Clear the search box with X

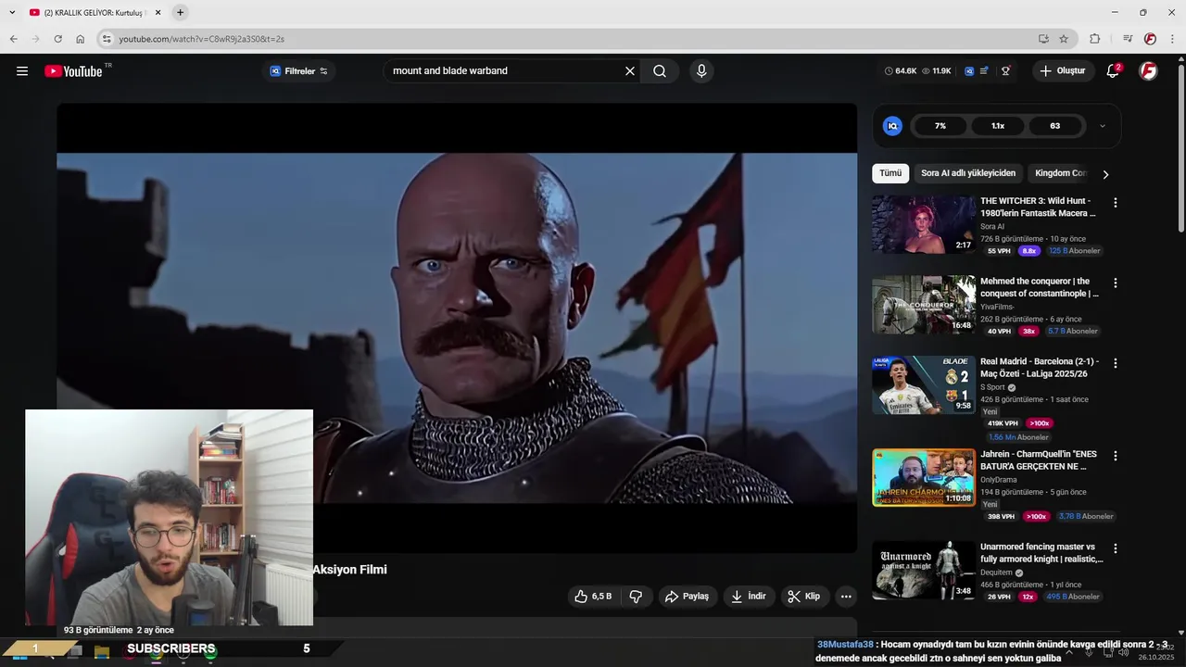coord(630,71)
